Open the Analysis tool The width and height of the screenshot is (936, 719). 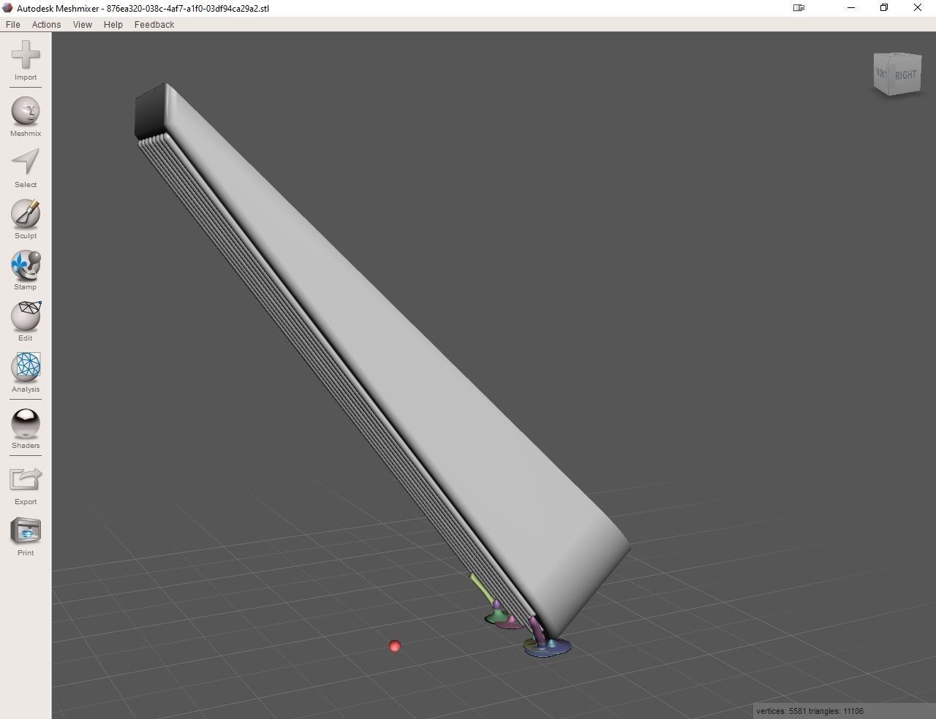(26, 367)
